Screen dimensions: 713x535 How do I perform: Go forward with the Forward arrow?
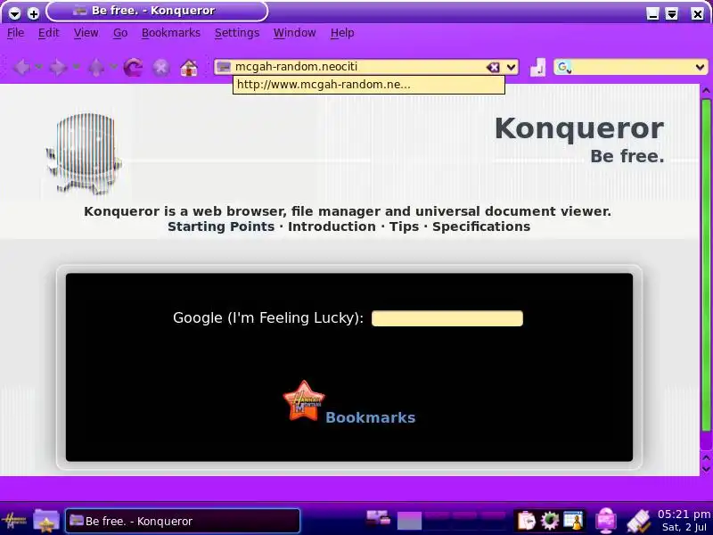pyautogui.click(x=58, y=68)
